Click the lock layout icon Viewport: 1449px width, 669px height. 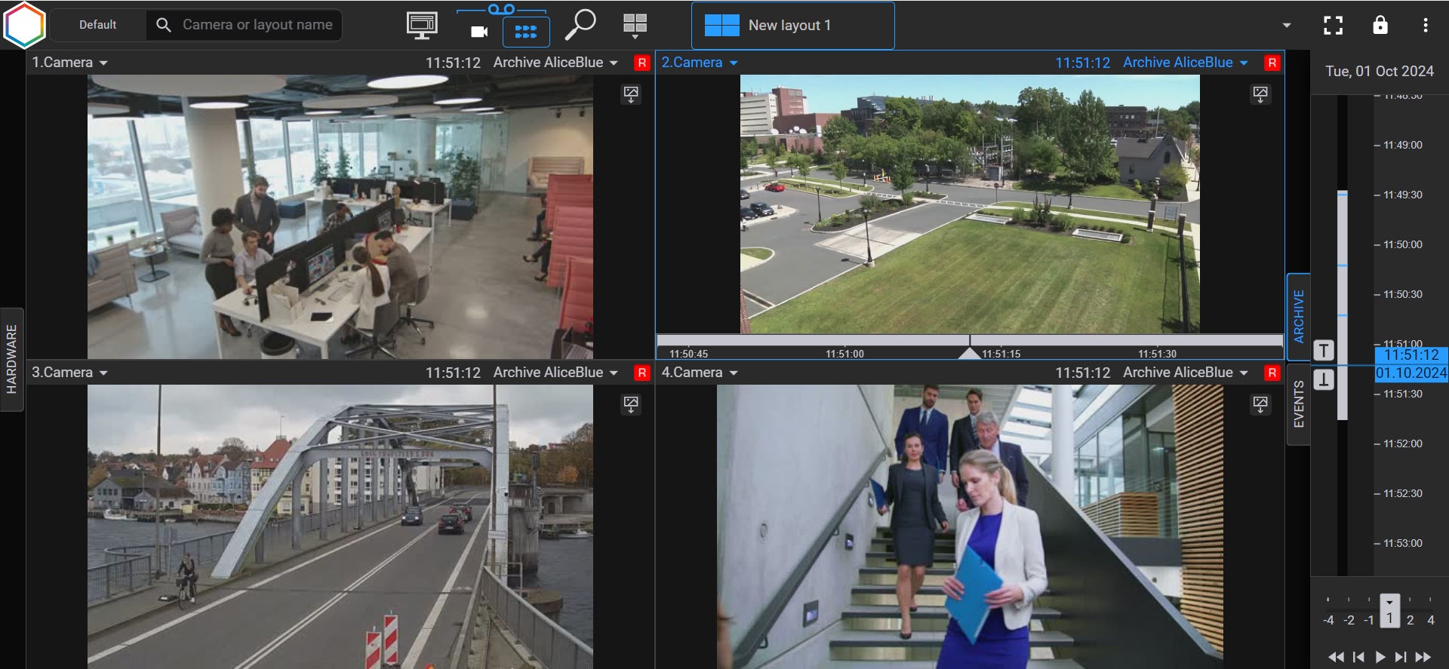tap(1380, 26)
